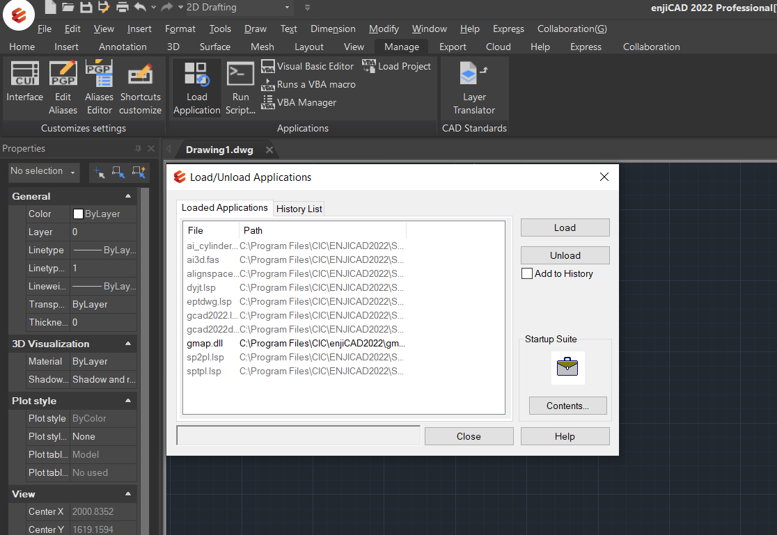777x535 pixels.
Task: Open the quick access toolbar customize arrow
Action: [307, 8]
